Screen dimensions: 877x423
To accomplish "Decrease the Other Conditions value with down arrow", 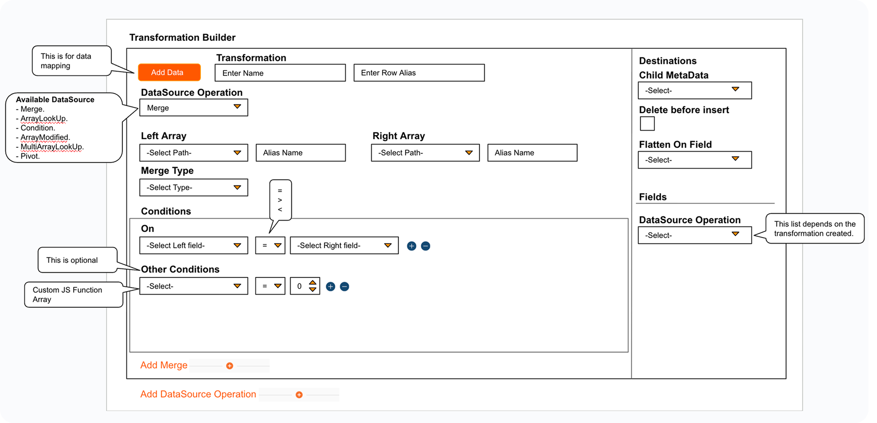I will click(x=313, y=290).
